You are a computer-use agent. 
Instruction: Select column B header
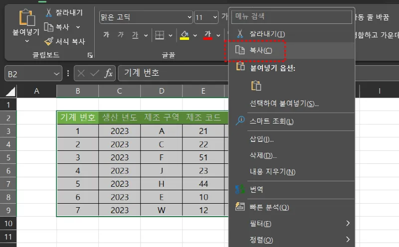tap(78, 91)
